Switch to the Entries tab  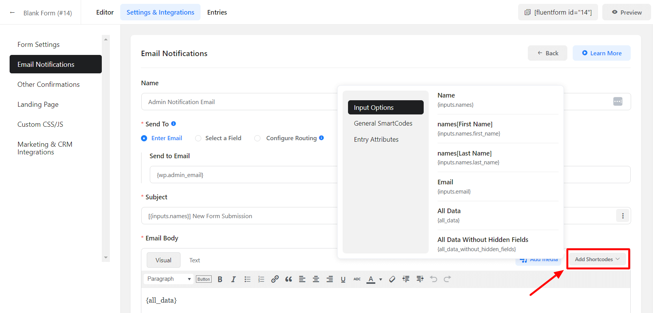pyautogui.click(x=217, y=12)
